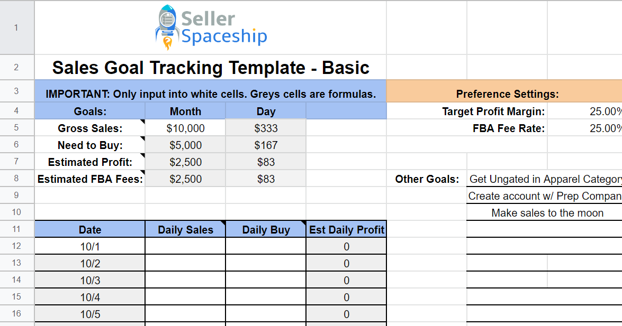Select the Est Daily Profit cell for 10/5
Viewport: 622px width, 326px height.
[346, 314]
